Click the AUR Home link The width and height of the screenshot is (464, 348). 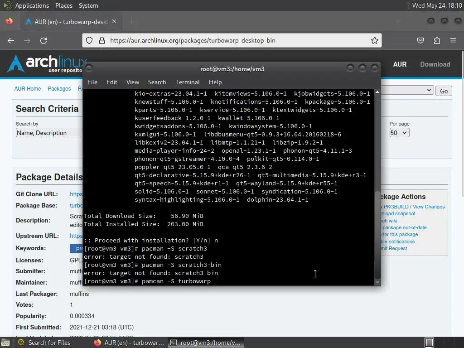coord(28,89)
